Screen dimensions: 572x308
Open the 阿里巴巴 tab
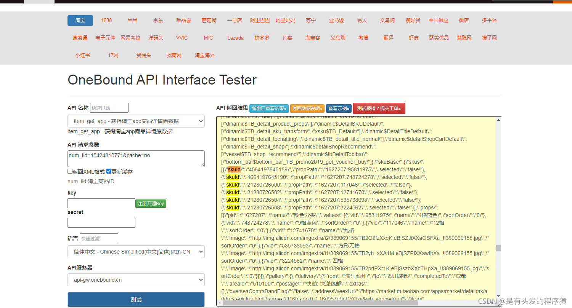pos(260,21)
